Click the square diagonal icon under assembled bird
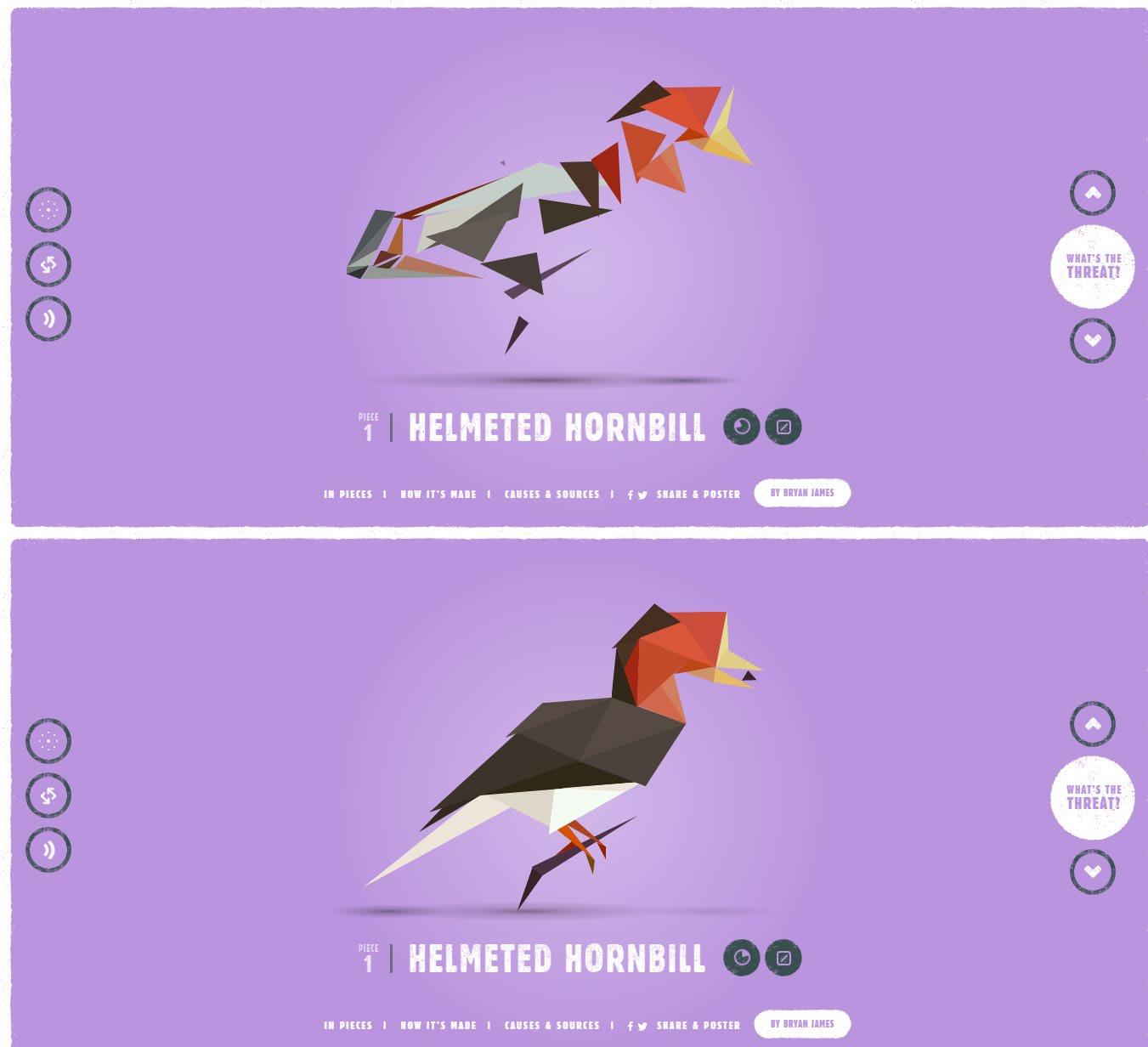The height and width of the screenshot is (1047, 1148). tap(783, 958)
